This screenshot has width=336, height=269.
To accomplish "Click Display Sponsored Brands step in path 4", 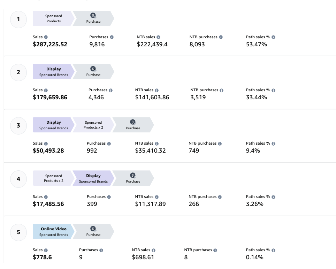I will click(x=93, y=178).
